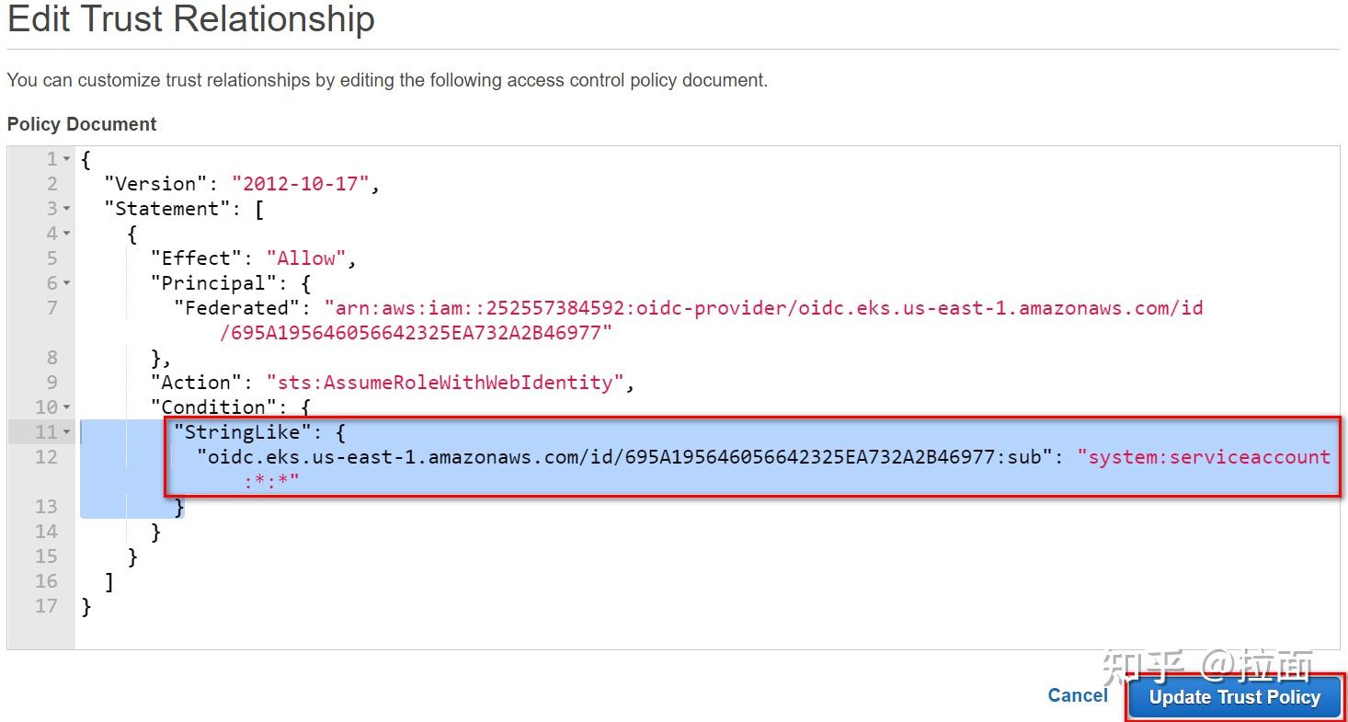
Task: Click line number 12 in the gutter
Action: tap(46, 457)
